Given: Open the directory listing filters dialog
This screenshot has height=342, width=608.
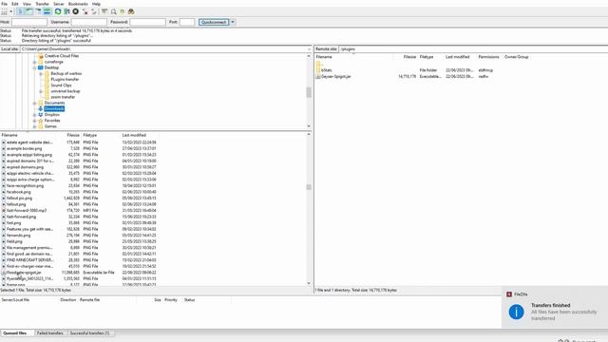Looking at the screenshot, I should 104,11.
